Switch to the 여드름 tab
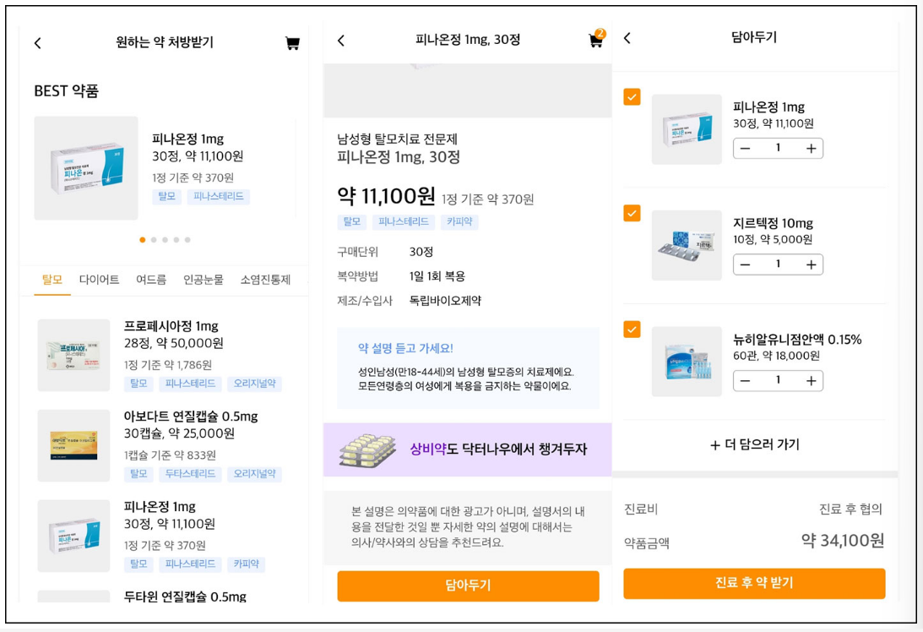Screen dimensions: 923x632 (x=151, y=280)
